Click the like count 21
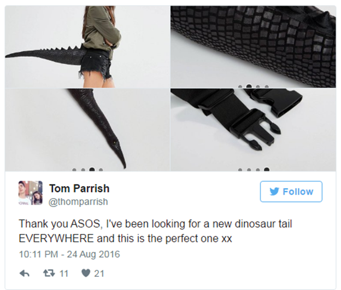 coord(99,274)
